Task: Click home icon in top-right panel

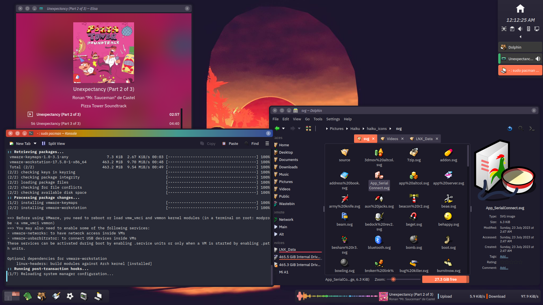Action: [x=520, y=9]
